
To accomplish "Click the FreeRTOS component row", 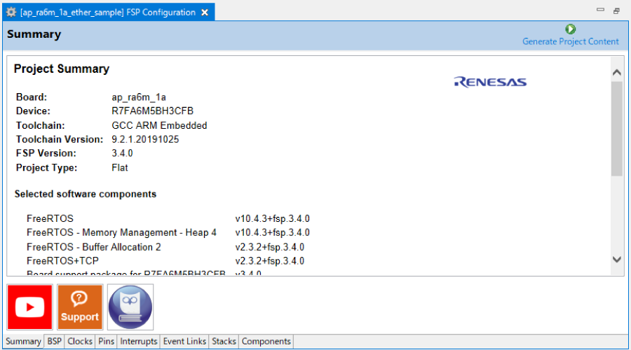I will tap(168, 218).
